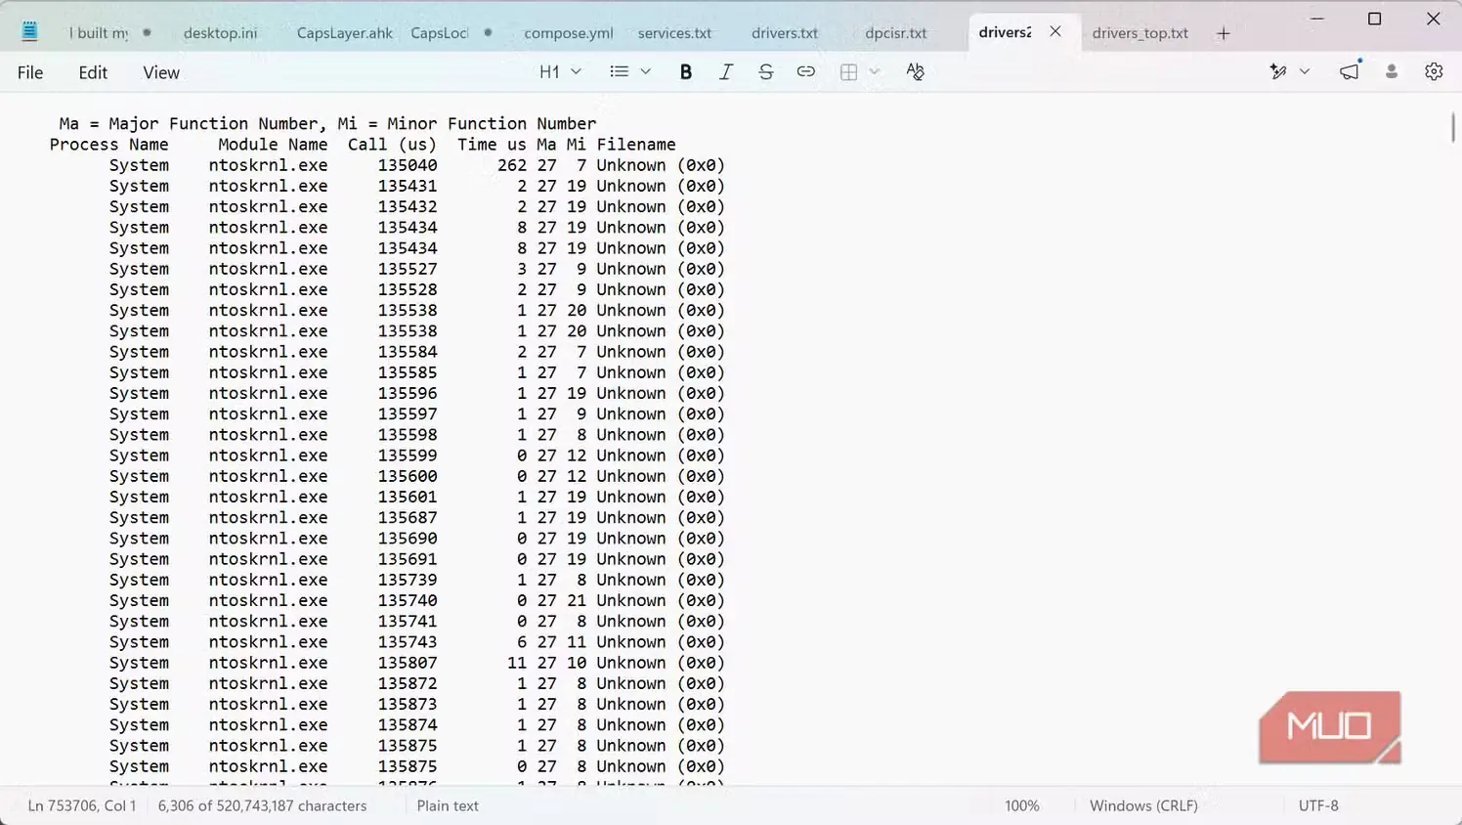Switch to the CapsLayer.ahk tab
1462x825 pixels.
point(345,33)
